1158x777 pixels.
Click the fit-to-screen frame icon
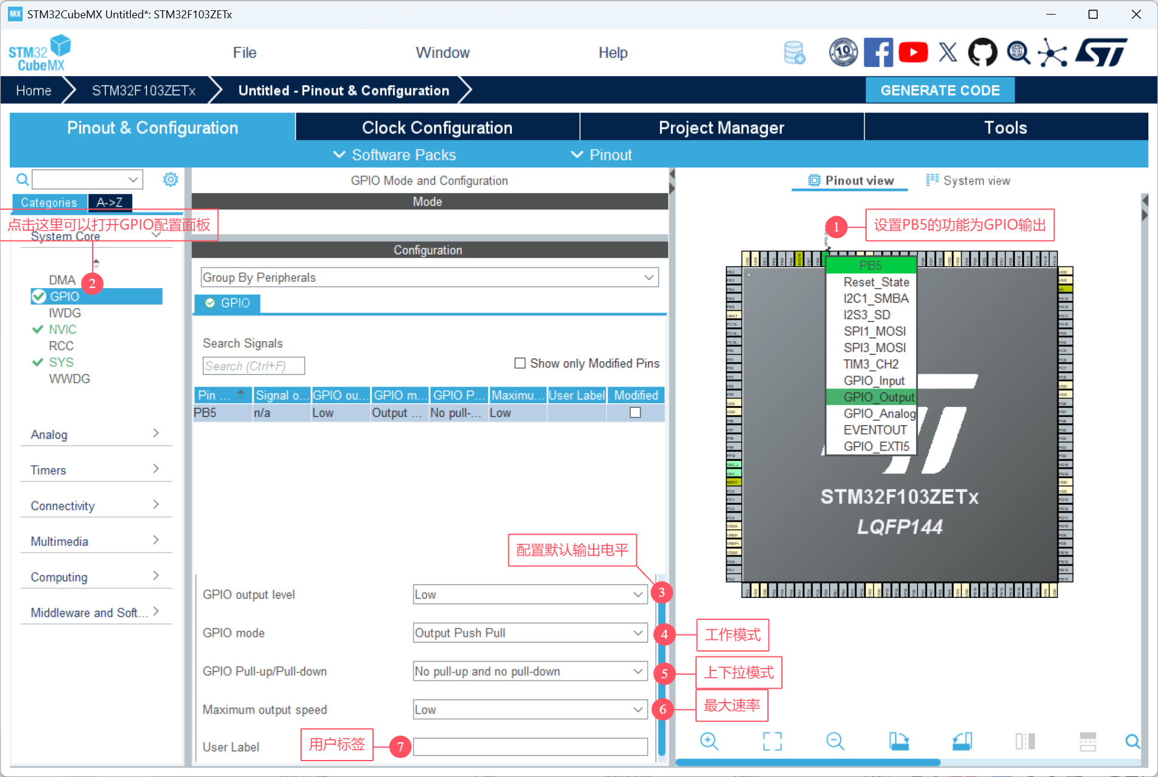tap(772, 741)
